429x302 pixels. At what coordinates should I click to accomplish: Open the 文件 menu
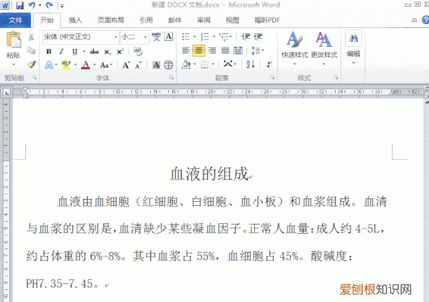(x=15, y=20)
